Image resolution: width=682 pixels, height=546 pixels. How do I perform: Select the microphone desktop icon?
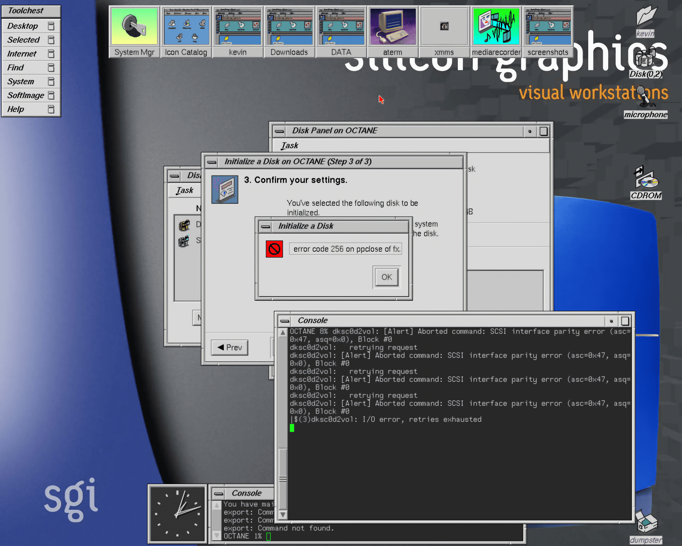coord(646,102)
